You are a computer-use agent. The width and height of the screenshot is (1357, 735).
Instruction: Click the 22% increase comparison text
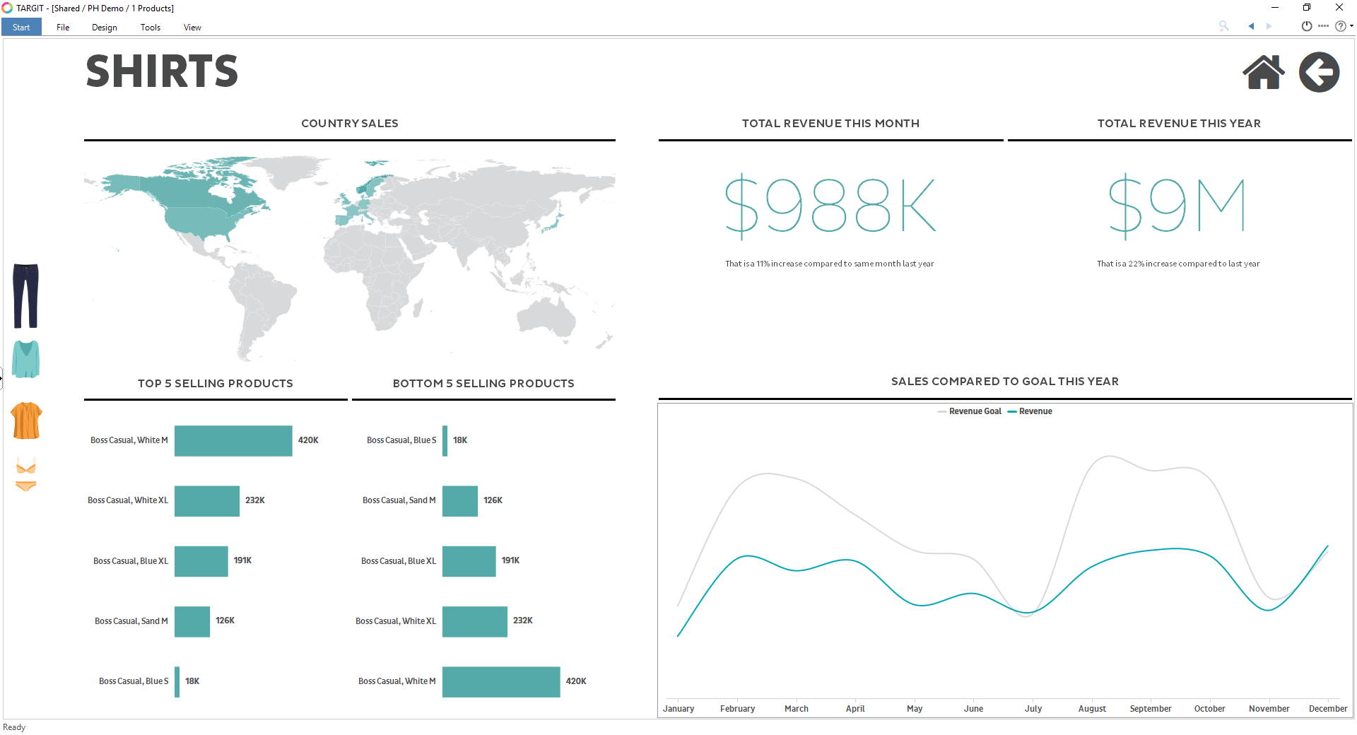[1178, 264]
